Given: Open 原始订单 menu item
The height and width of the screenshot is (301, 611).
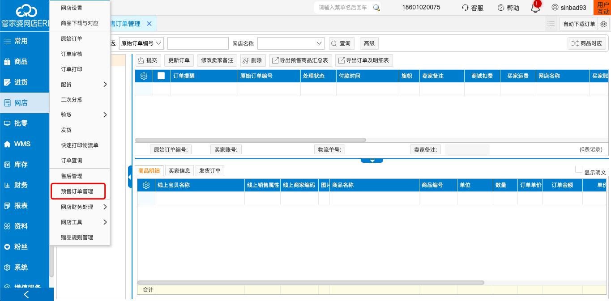Looking at the screenshot, I should 80,39.
